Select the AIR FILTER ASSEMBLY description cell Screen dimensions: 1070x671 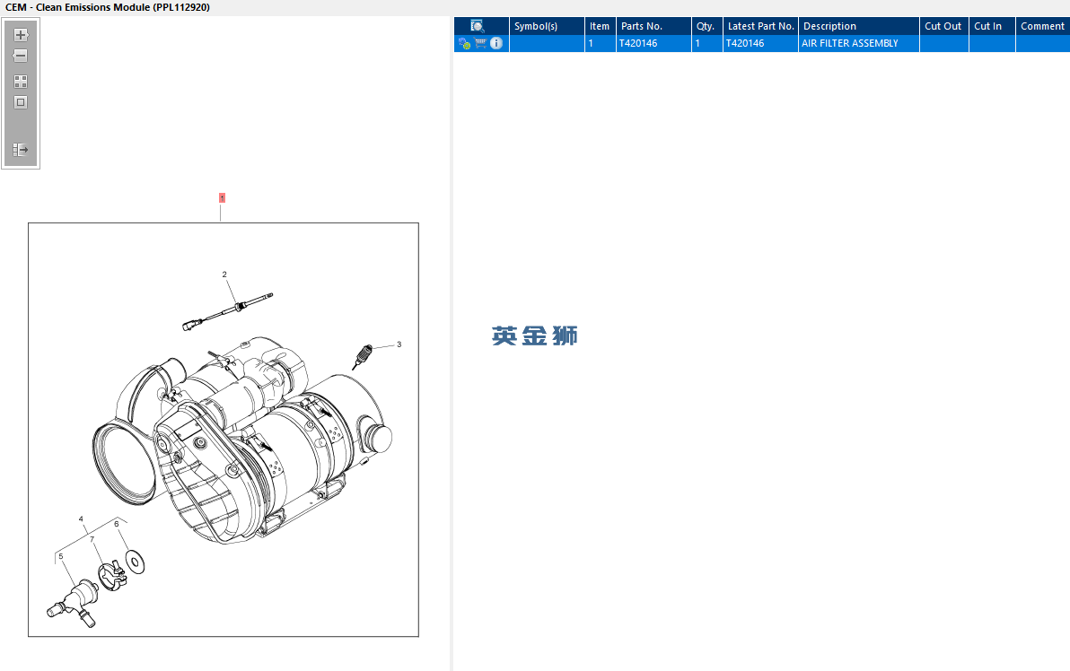[x=858, y=43]
